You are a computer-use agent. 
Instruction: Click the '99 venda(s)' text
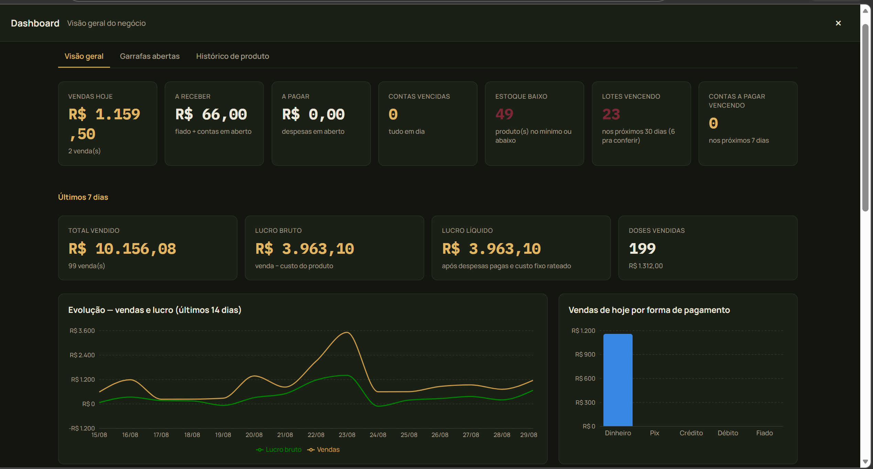point(87,266)
